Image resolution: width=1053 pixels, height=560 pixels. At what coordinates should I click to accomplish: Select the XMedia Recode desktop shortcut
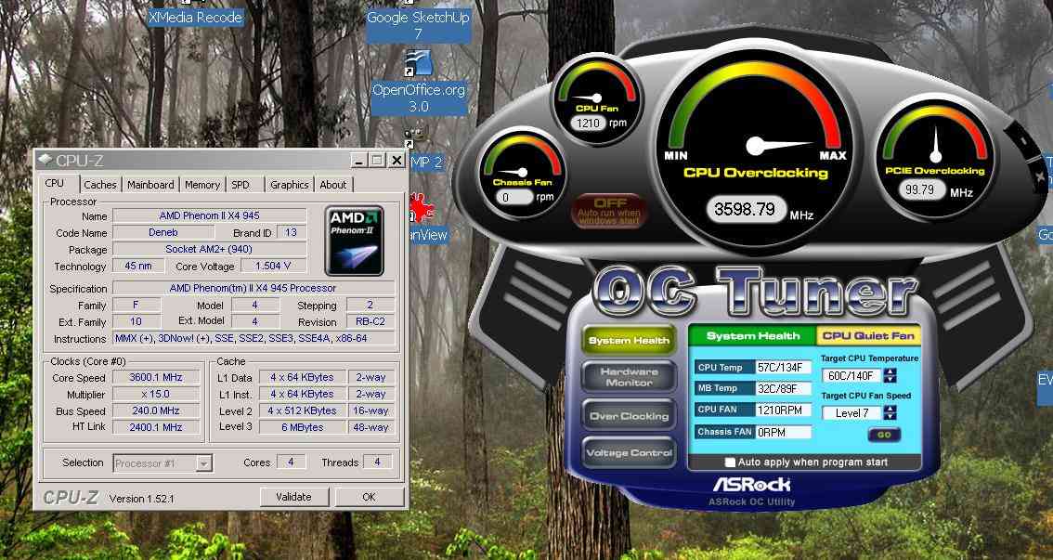point(195,17)
